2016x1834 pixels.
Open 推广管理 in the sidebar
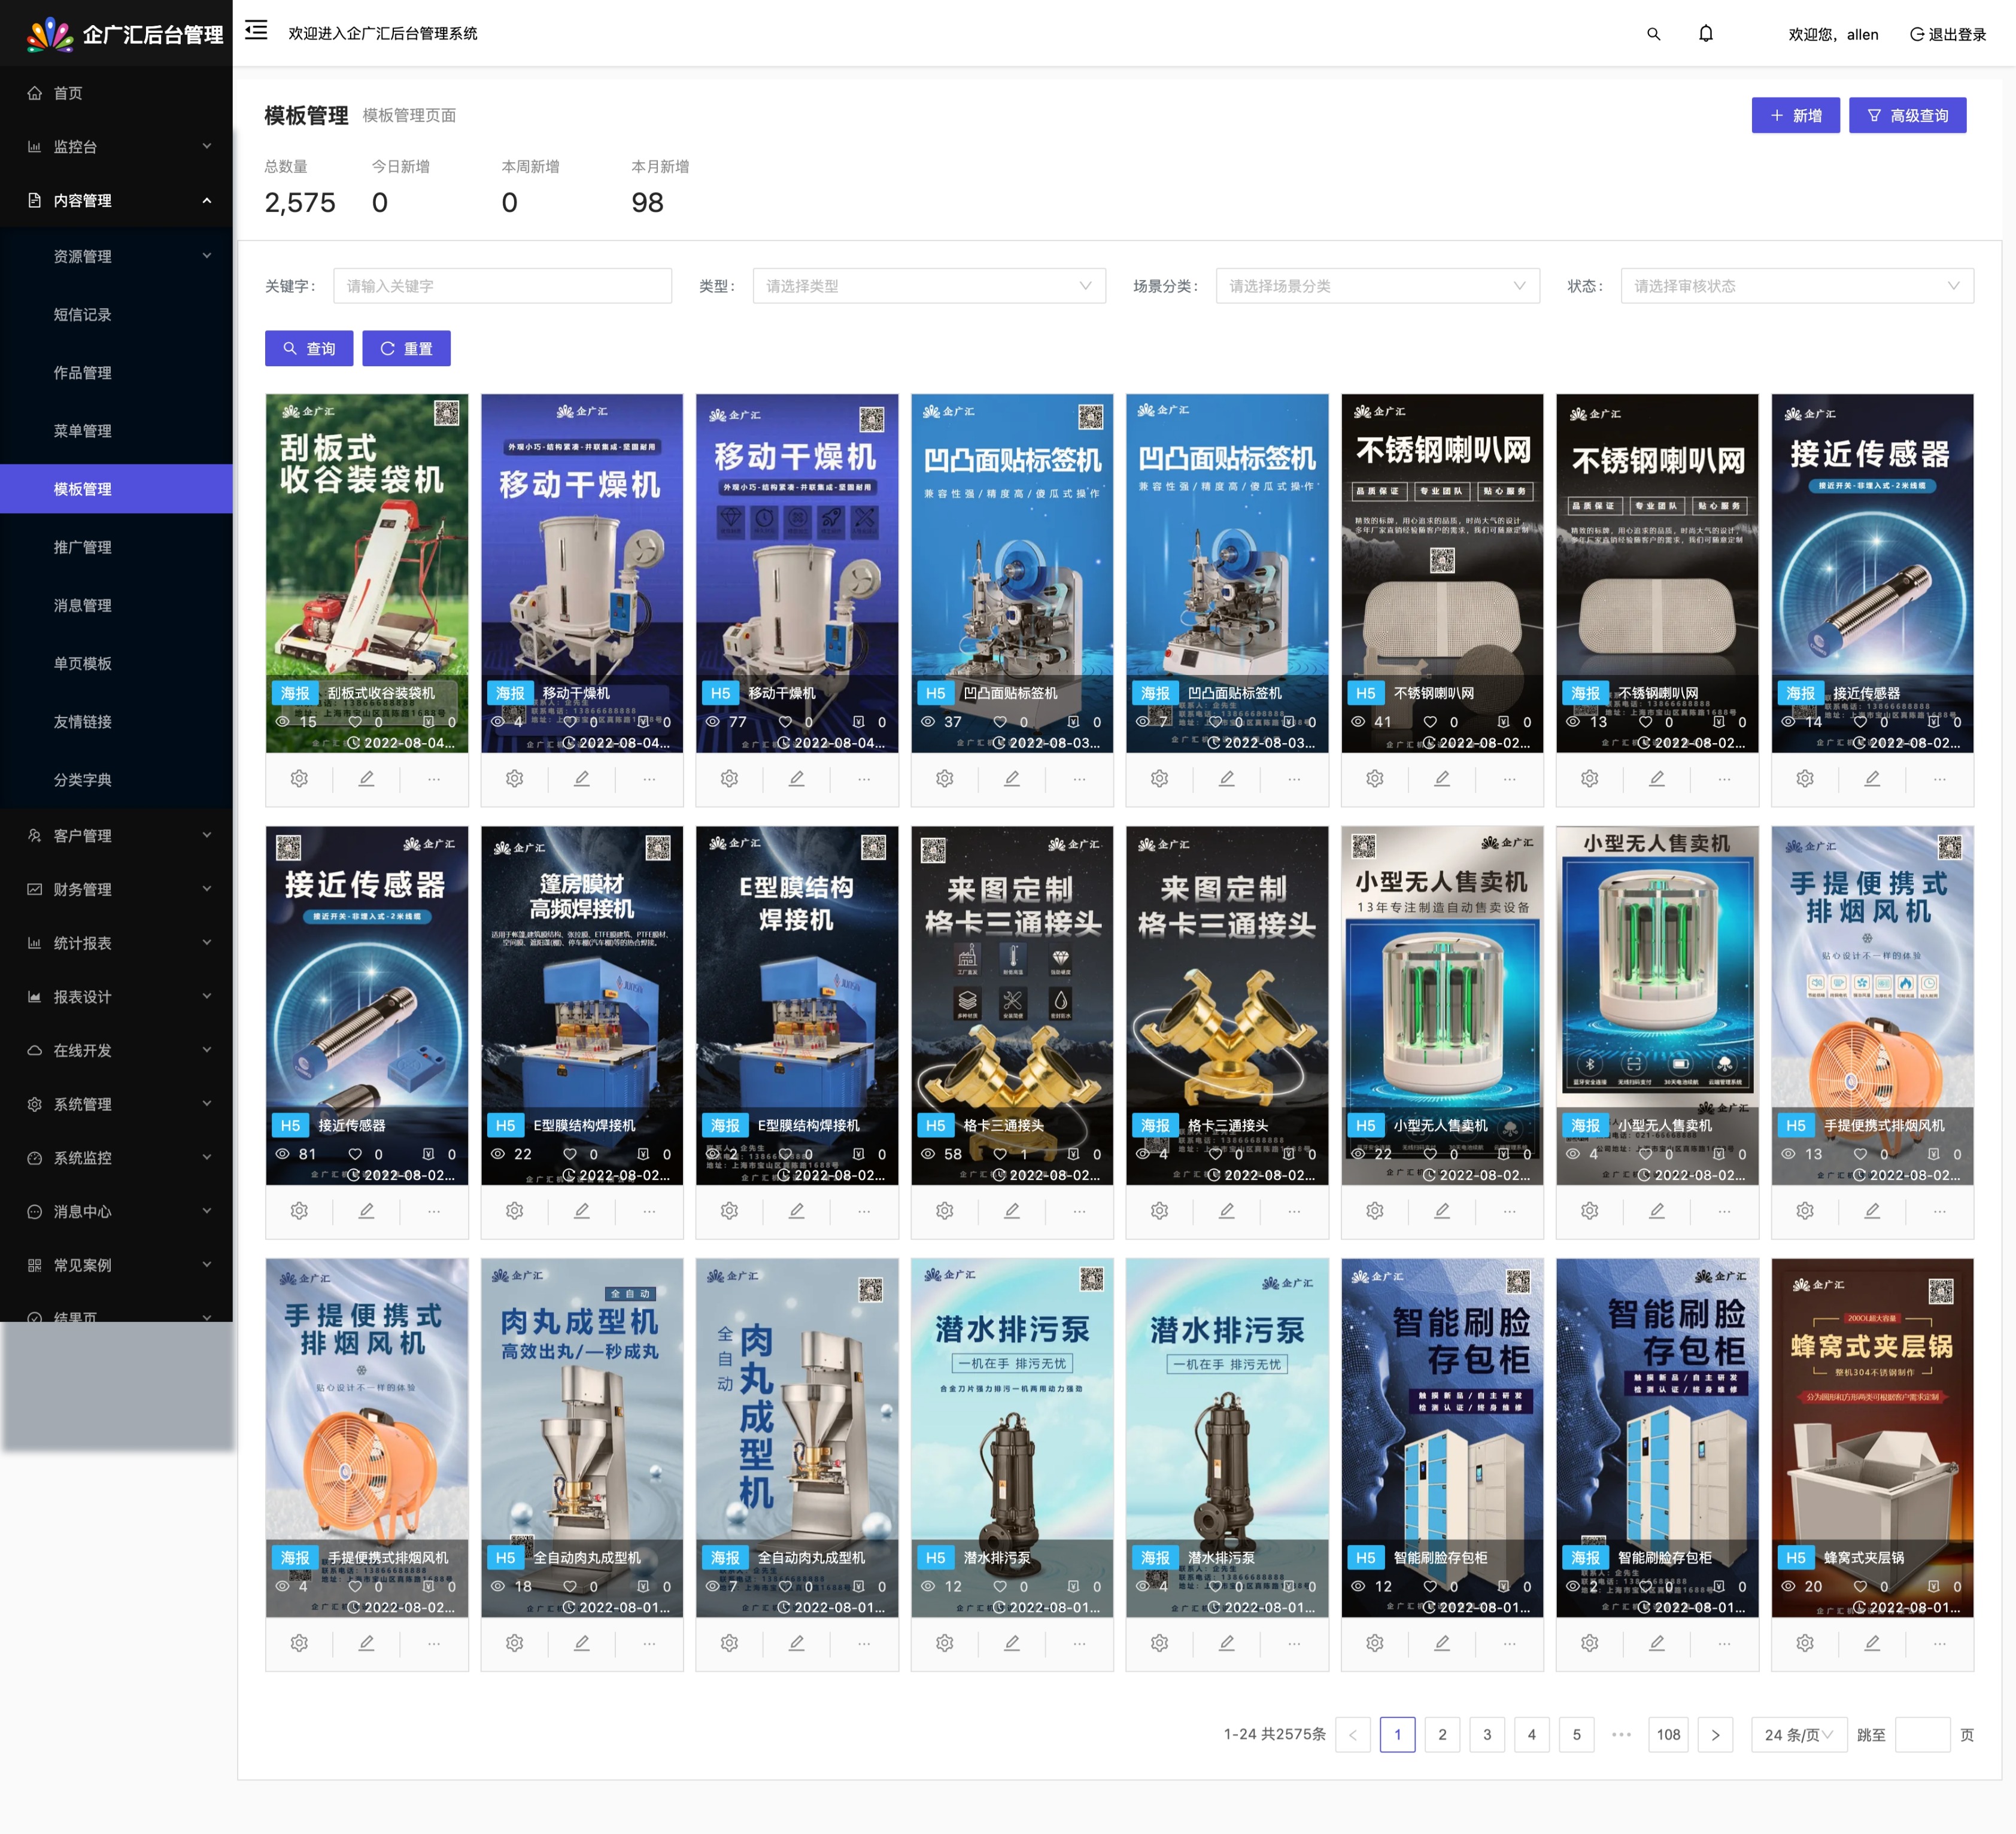(116, 548)
